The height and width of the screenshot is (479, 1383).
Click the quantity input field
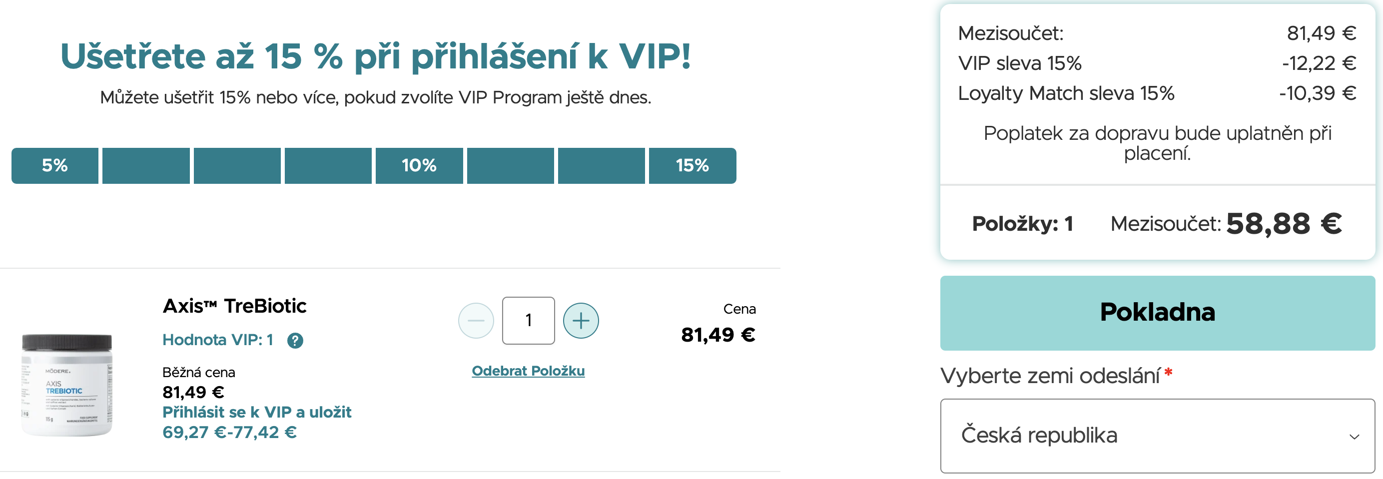[x=528, y=321]
